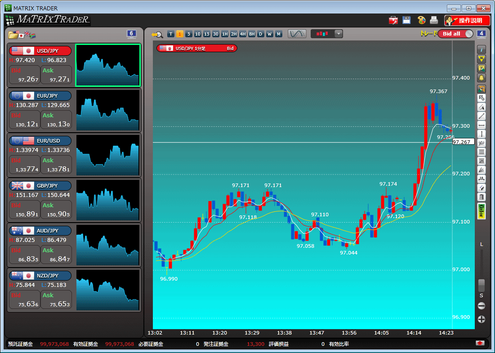Click the 4-chart split layout icon

481,34
